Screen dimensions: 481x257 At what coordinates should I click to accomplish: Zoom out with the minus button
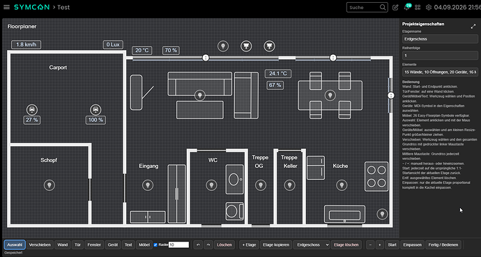point(370,244)
